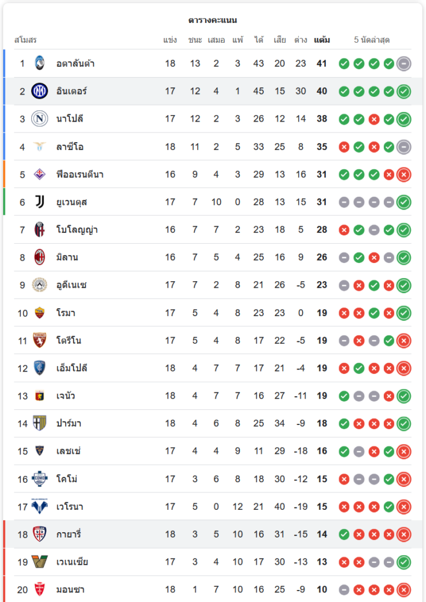Click the Fiorentina club crest
The width and height of the screenshot is (426, 602).
pyautogui.click(x=39, y=174)
